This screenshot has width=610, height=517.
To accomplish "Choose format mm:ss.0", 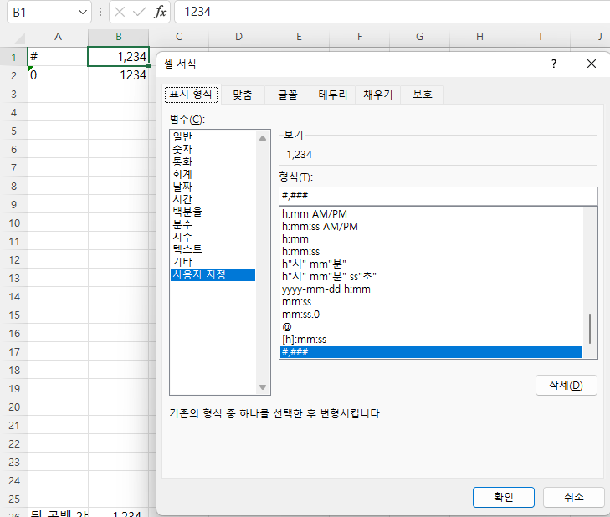I will (x=431, y=315).
